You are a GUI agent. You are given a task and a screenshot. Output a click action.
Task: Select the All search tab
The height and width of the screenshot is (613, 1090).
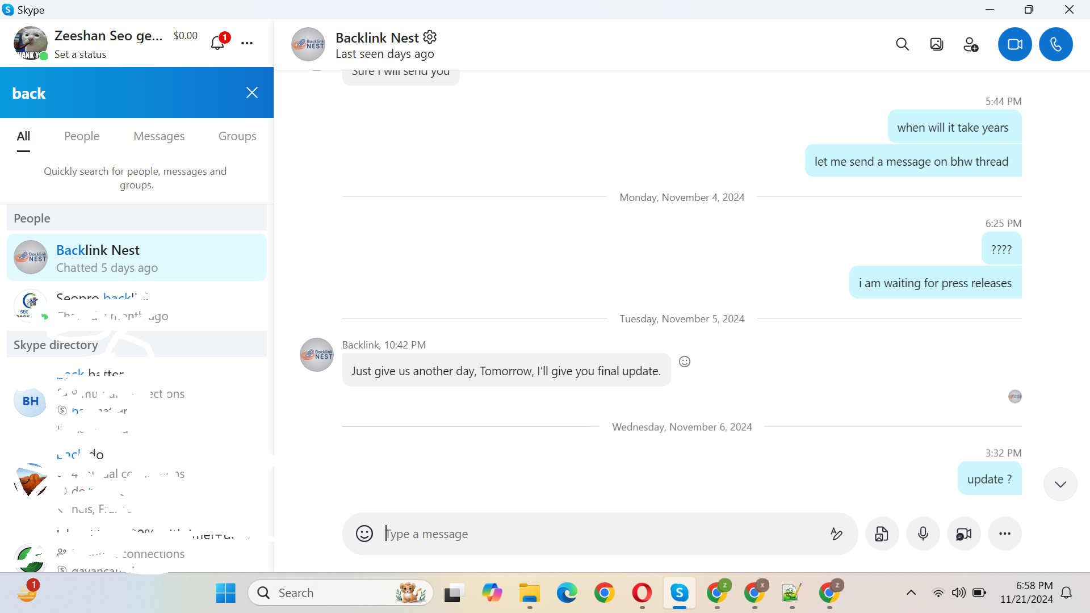(23, 136)
